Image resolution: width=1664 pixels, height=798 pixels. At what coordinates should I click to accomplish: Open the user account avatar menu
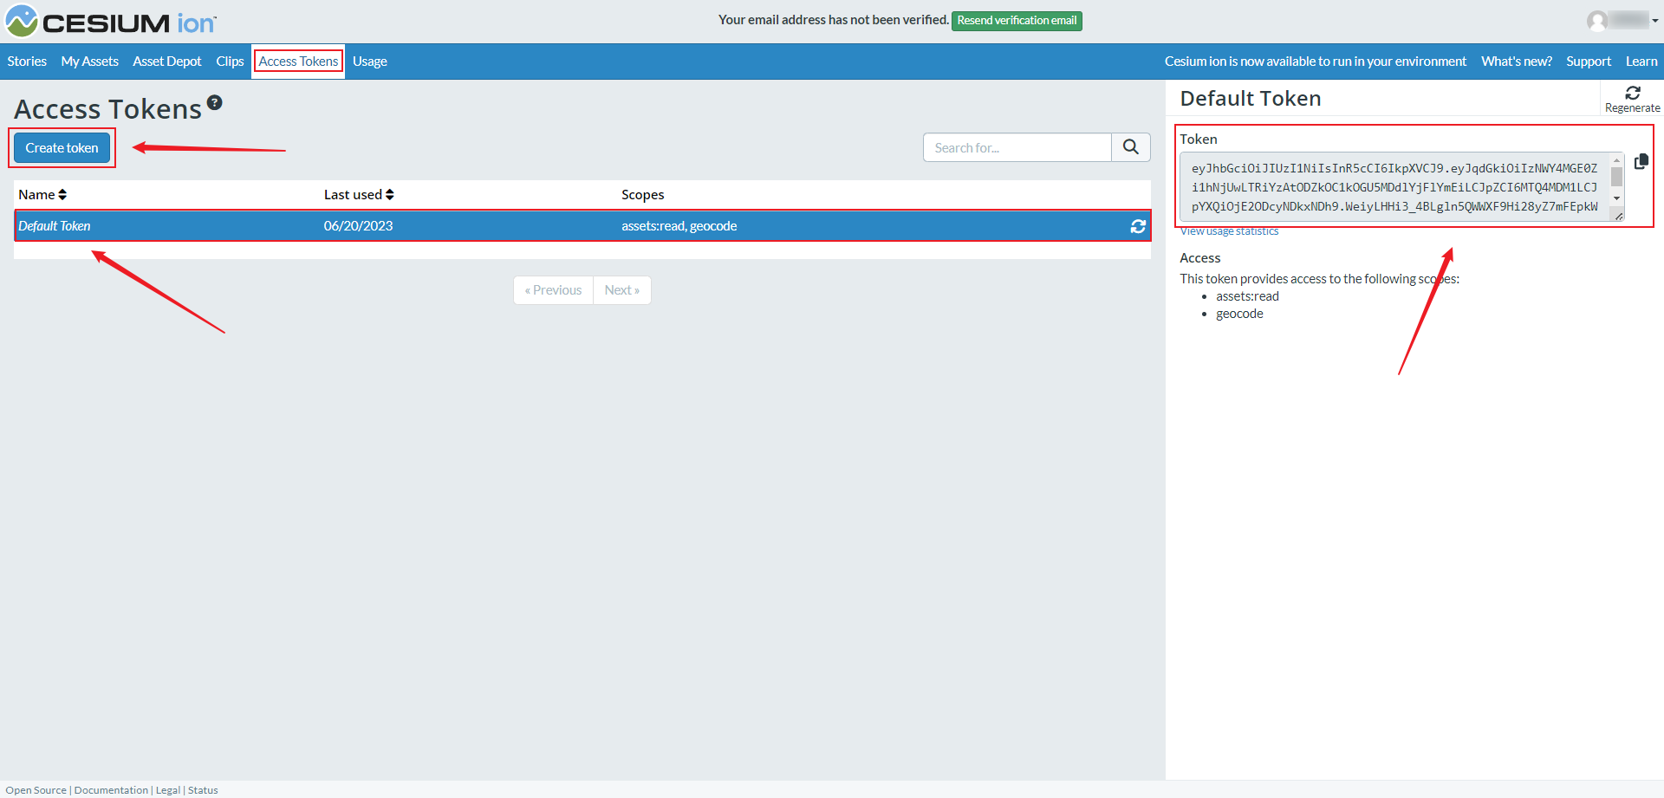click(x=1622, y=21)
